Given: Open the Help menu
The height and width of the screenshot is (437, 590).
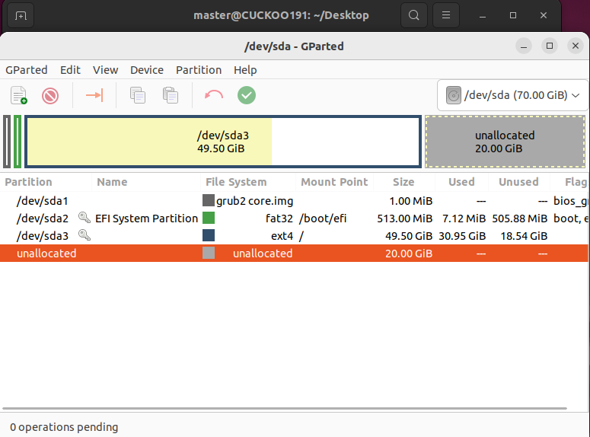Looking at the screenshot, I should point(245,70).
